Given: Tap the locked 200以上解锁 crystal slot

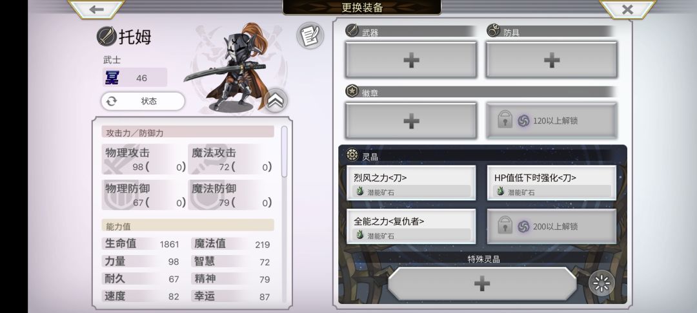Looking at the screenshot, I should click(x=552, y=227).
